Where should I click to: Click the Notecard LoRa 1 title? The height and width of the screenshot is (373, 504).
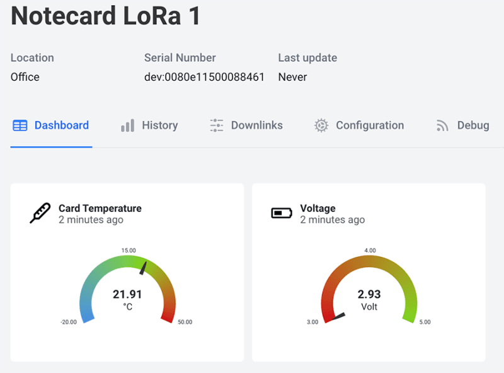point(105,16)
